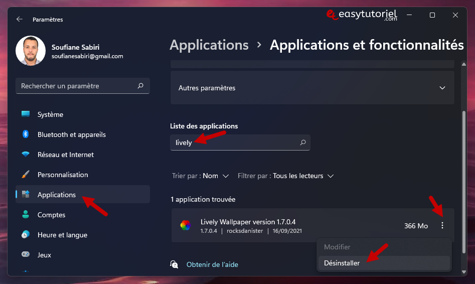Image resolution: width=475 pixels, height=284 pixels.
Task: Click the Jeux gamepad icon
Action: pyautogui.click(x=26, y=254)
